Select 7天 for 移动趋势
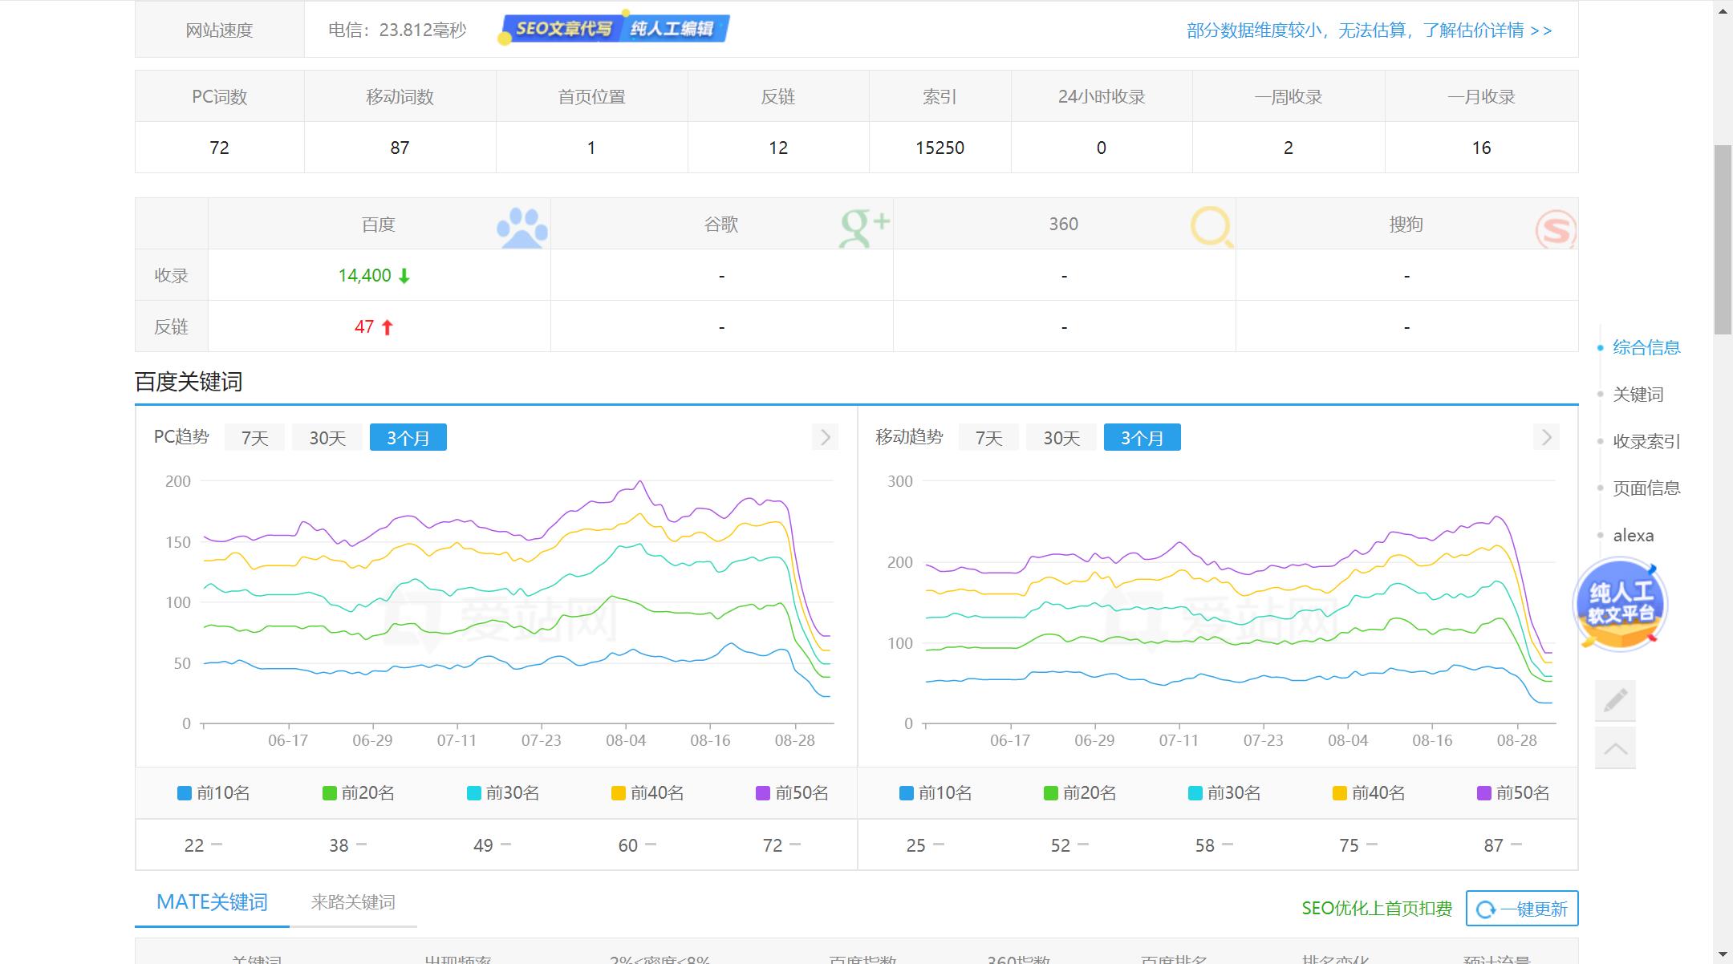 (x=988, y=438)
